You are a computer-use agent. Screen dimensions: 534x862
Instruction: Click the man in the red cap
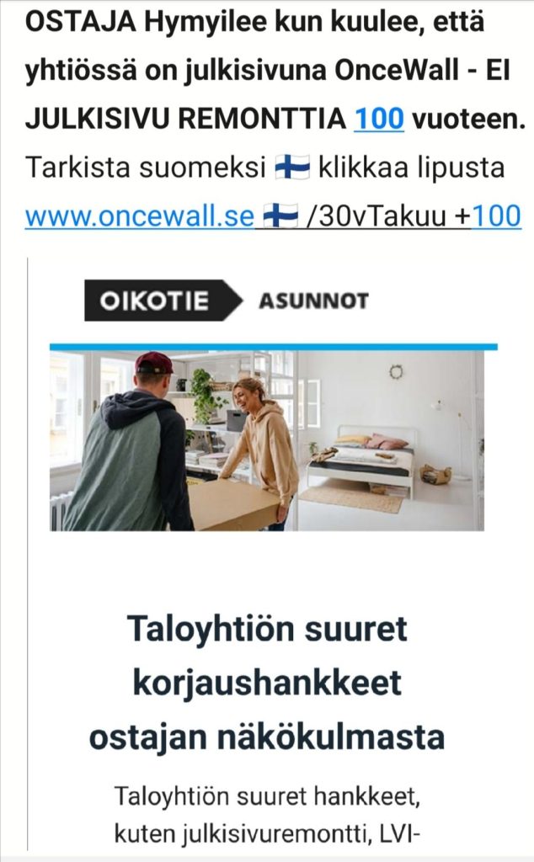[x=130, y=445]
